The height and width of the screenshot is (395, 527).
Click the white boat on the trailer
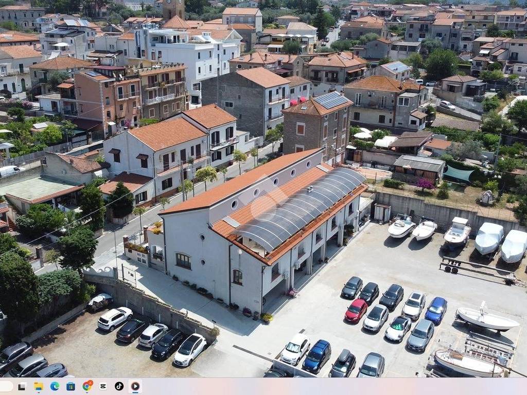[x=486, y=319]
